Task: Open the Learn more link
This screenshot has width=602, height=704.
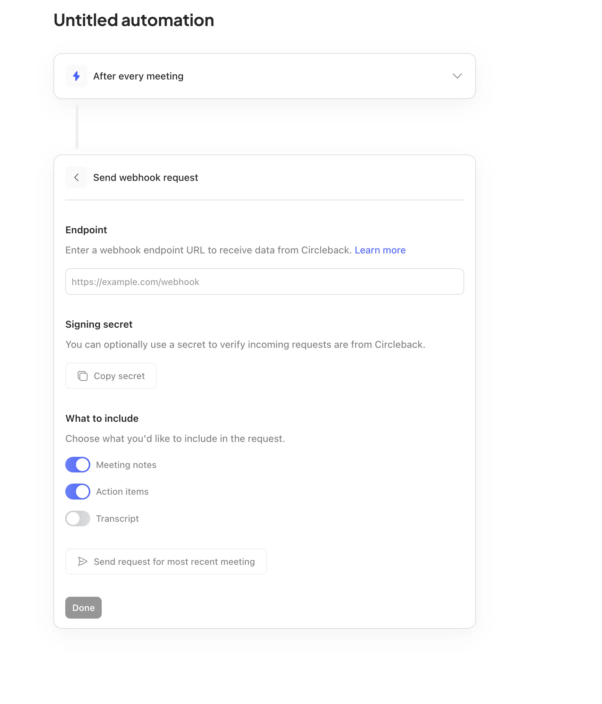Action: click(380, 250)
